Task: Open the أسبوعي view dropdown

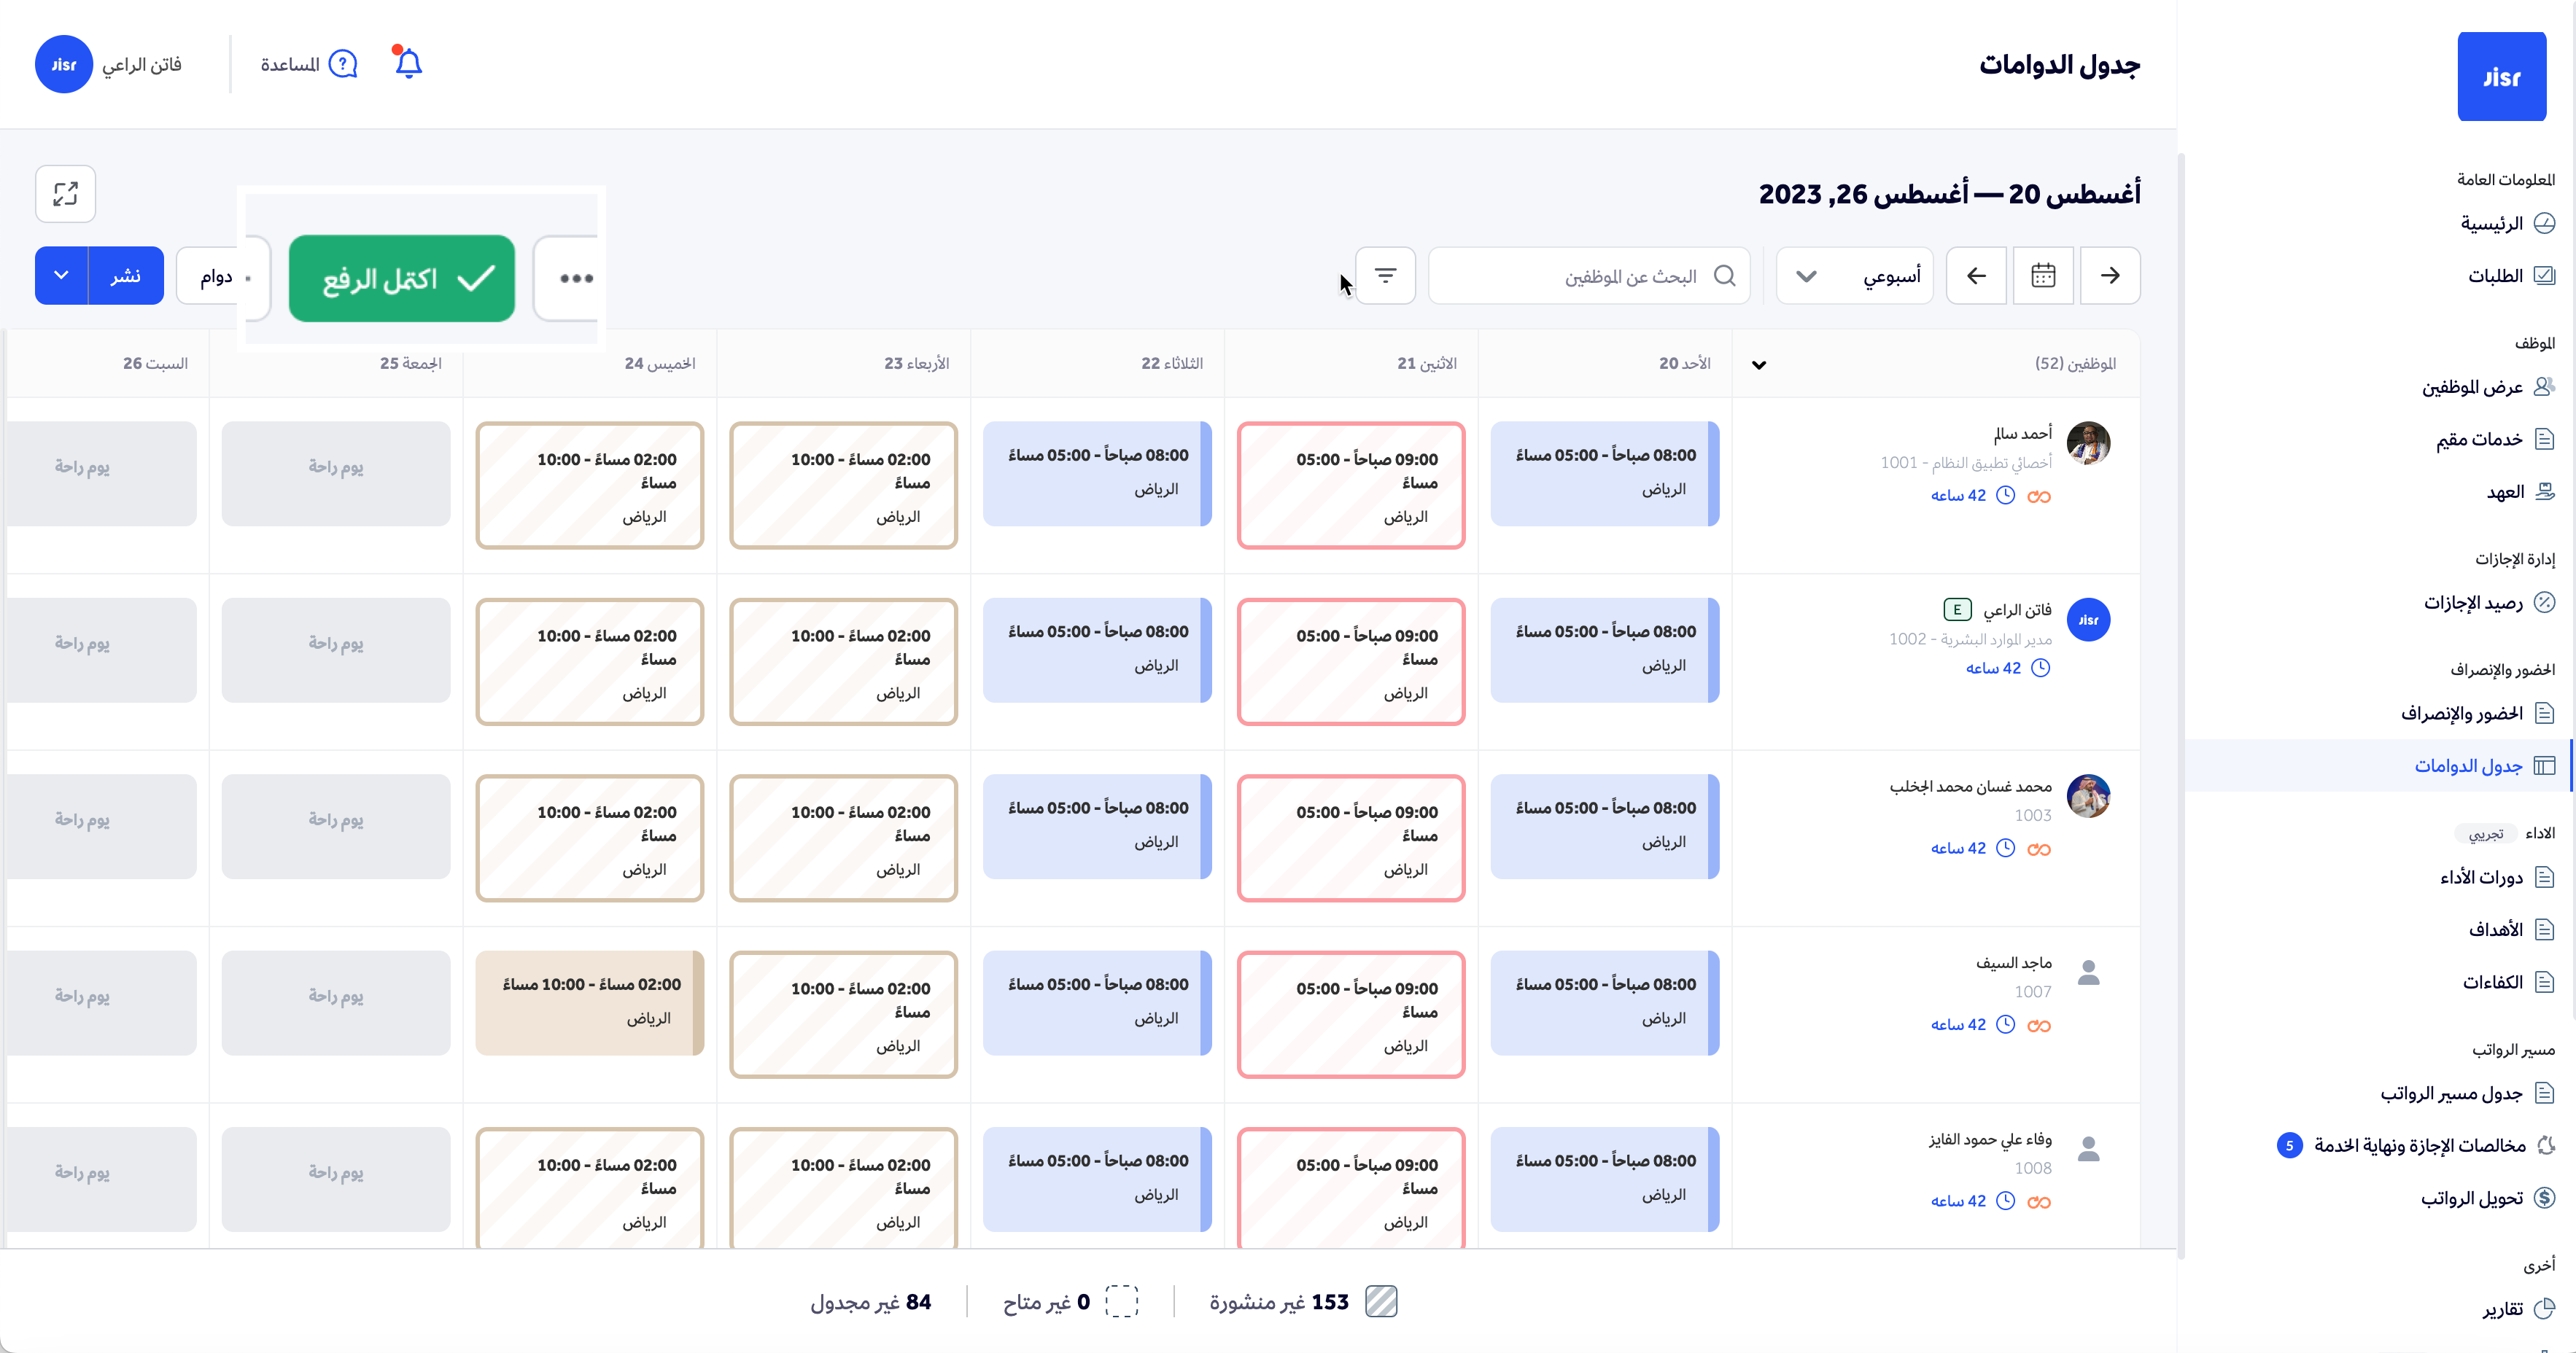Action: (x=1855, y=275)
